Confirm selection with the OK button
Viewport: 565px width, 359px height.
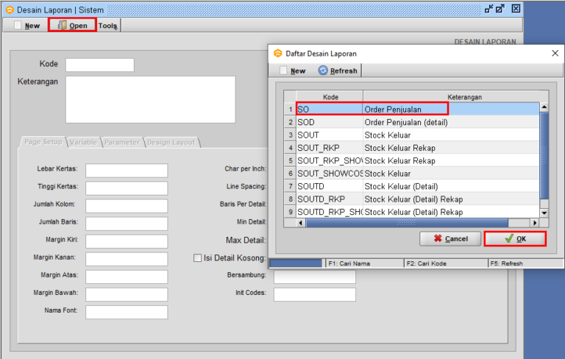(515, 238)
